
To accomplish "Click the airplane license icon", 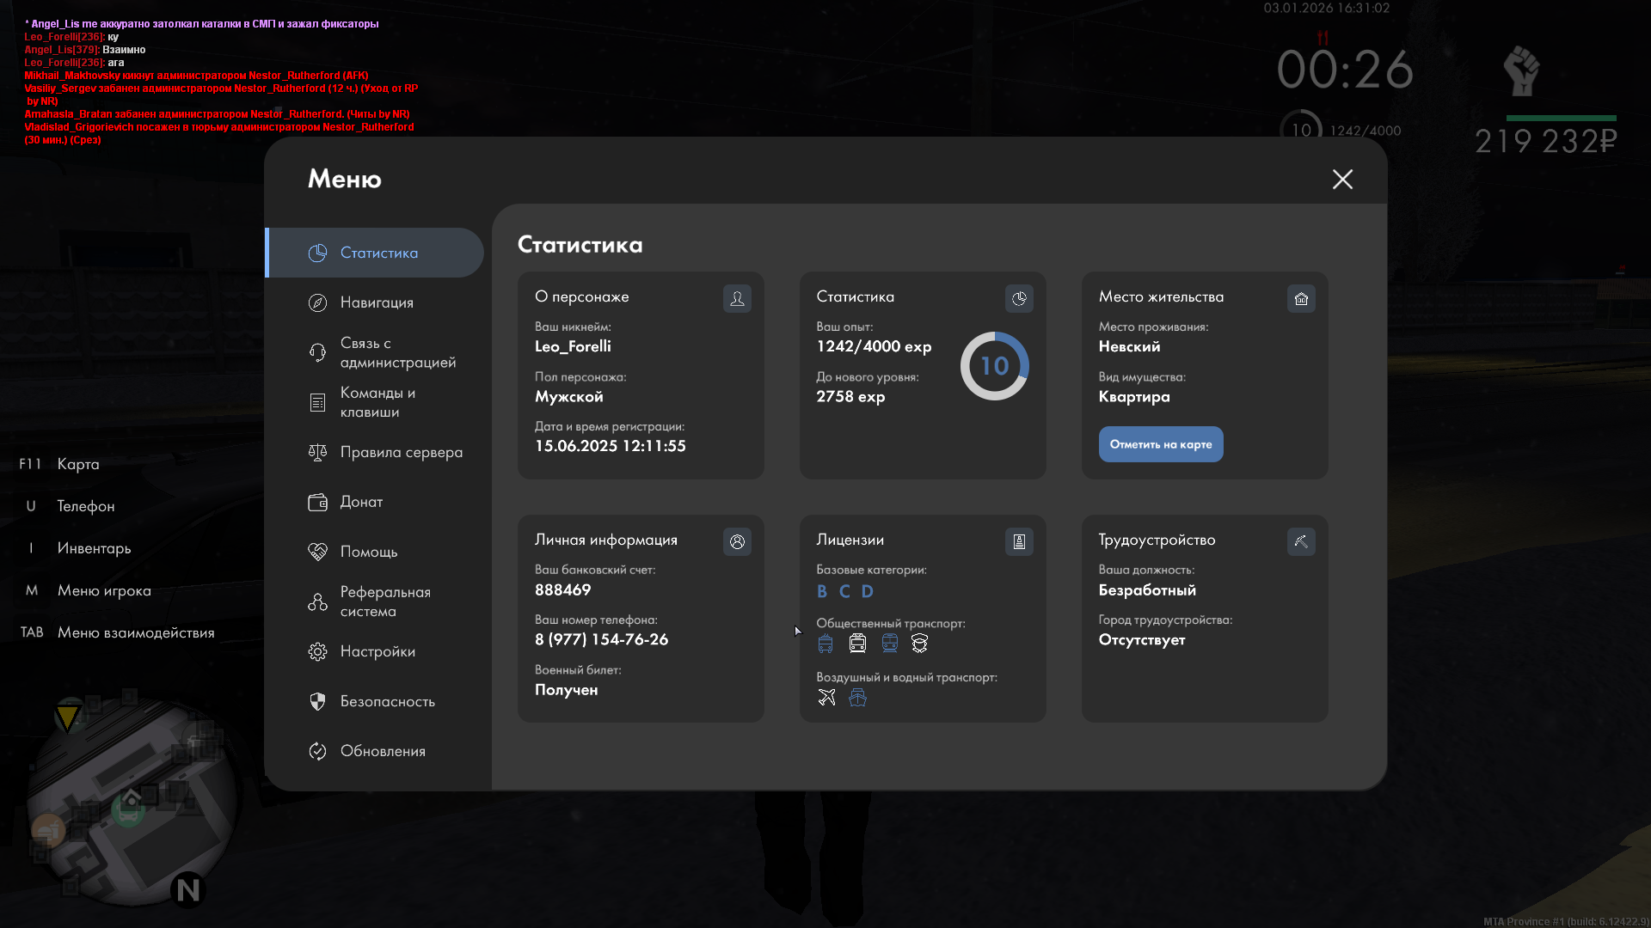I will 826,697.
